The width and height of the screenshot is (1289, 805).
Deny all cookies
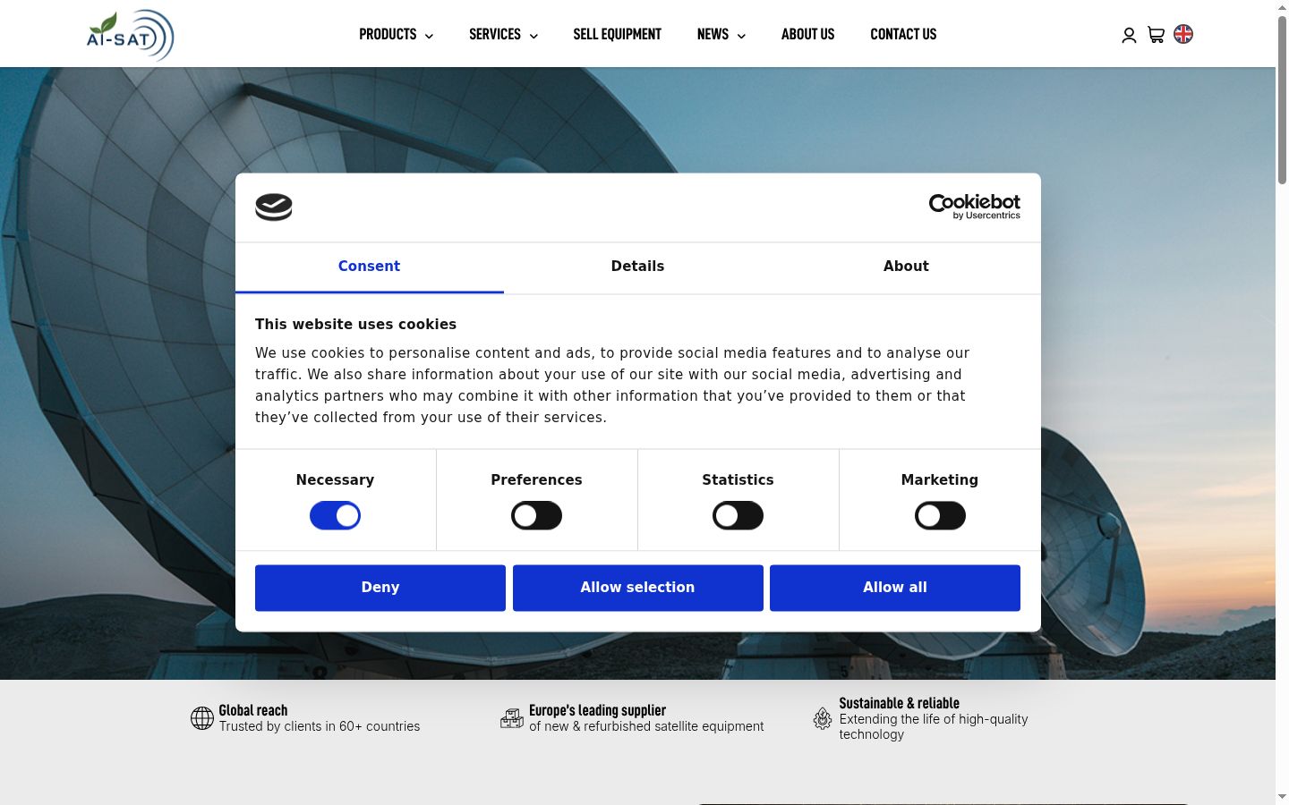tap(380, 588)
